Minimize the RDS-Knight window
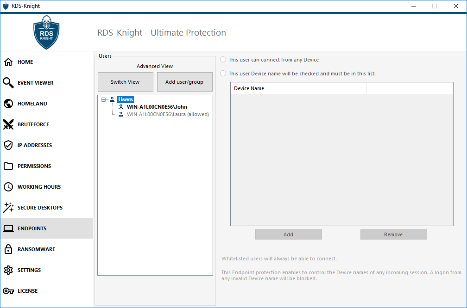The image size is (467, 308). 413,6
